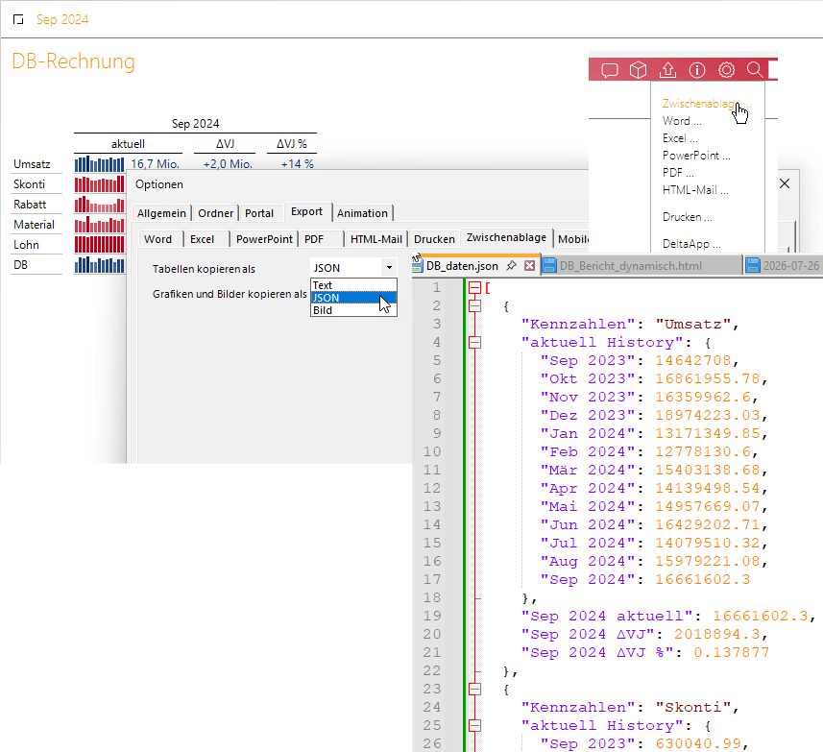Click the DB-Rechnung report title
Screen dimensions: 823x752
[74, 61]
